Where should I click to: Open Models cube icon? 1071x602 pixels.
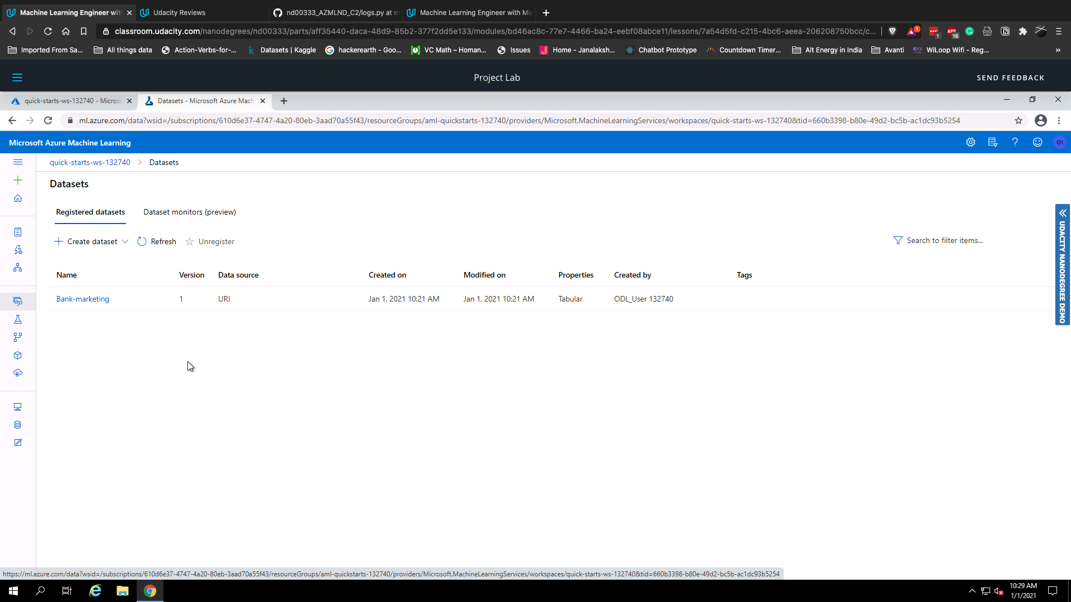point(18,355)
